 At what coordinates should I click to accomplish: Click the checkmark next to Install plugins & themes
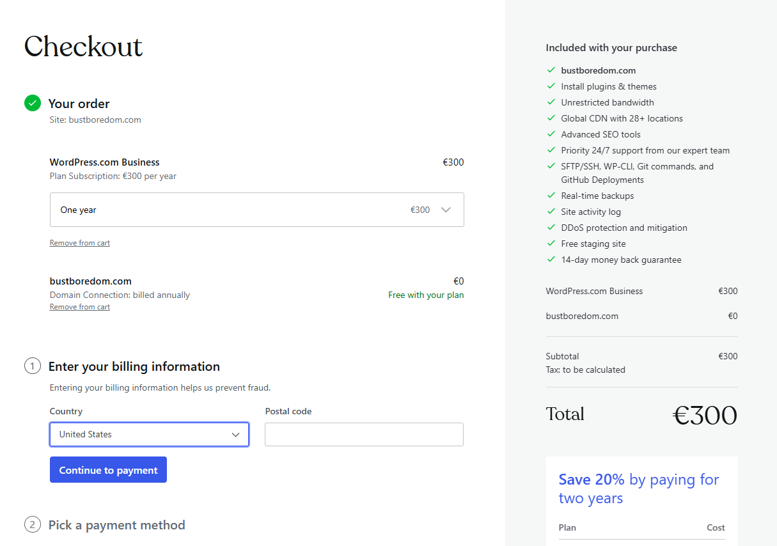pos(551,86)
